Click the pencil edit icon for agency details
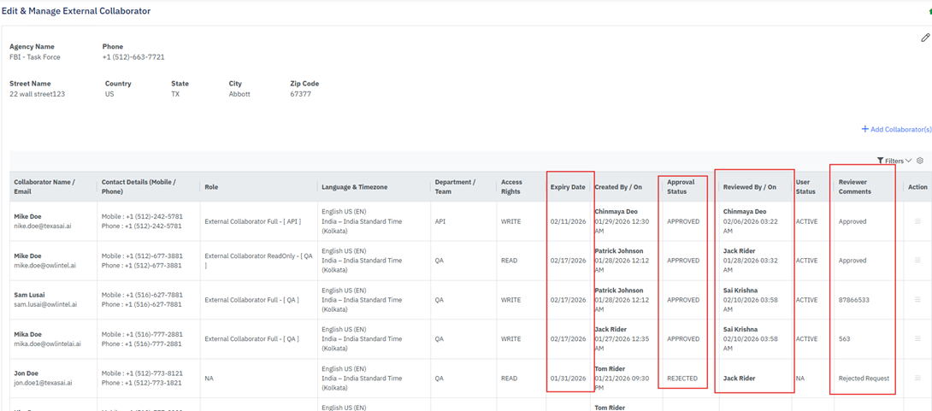Image resolution: width=932 pixels, height=411 pixels. pos(924,38)
